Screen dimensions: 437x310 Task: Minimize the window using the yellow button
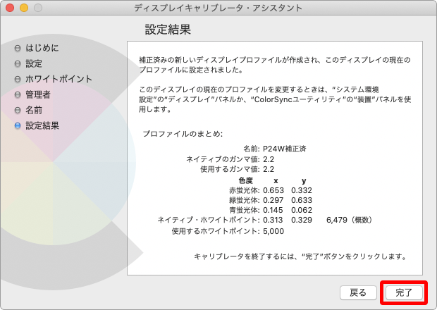tap(23, 8)
